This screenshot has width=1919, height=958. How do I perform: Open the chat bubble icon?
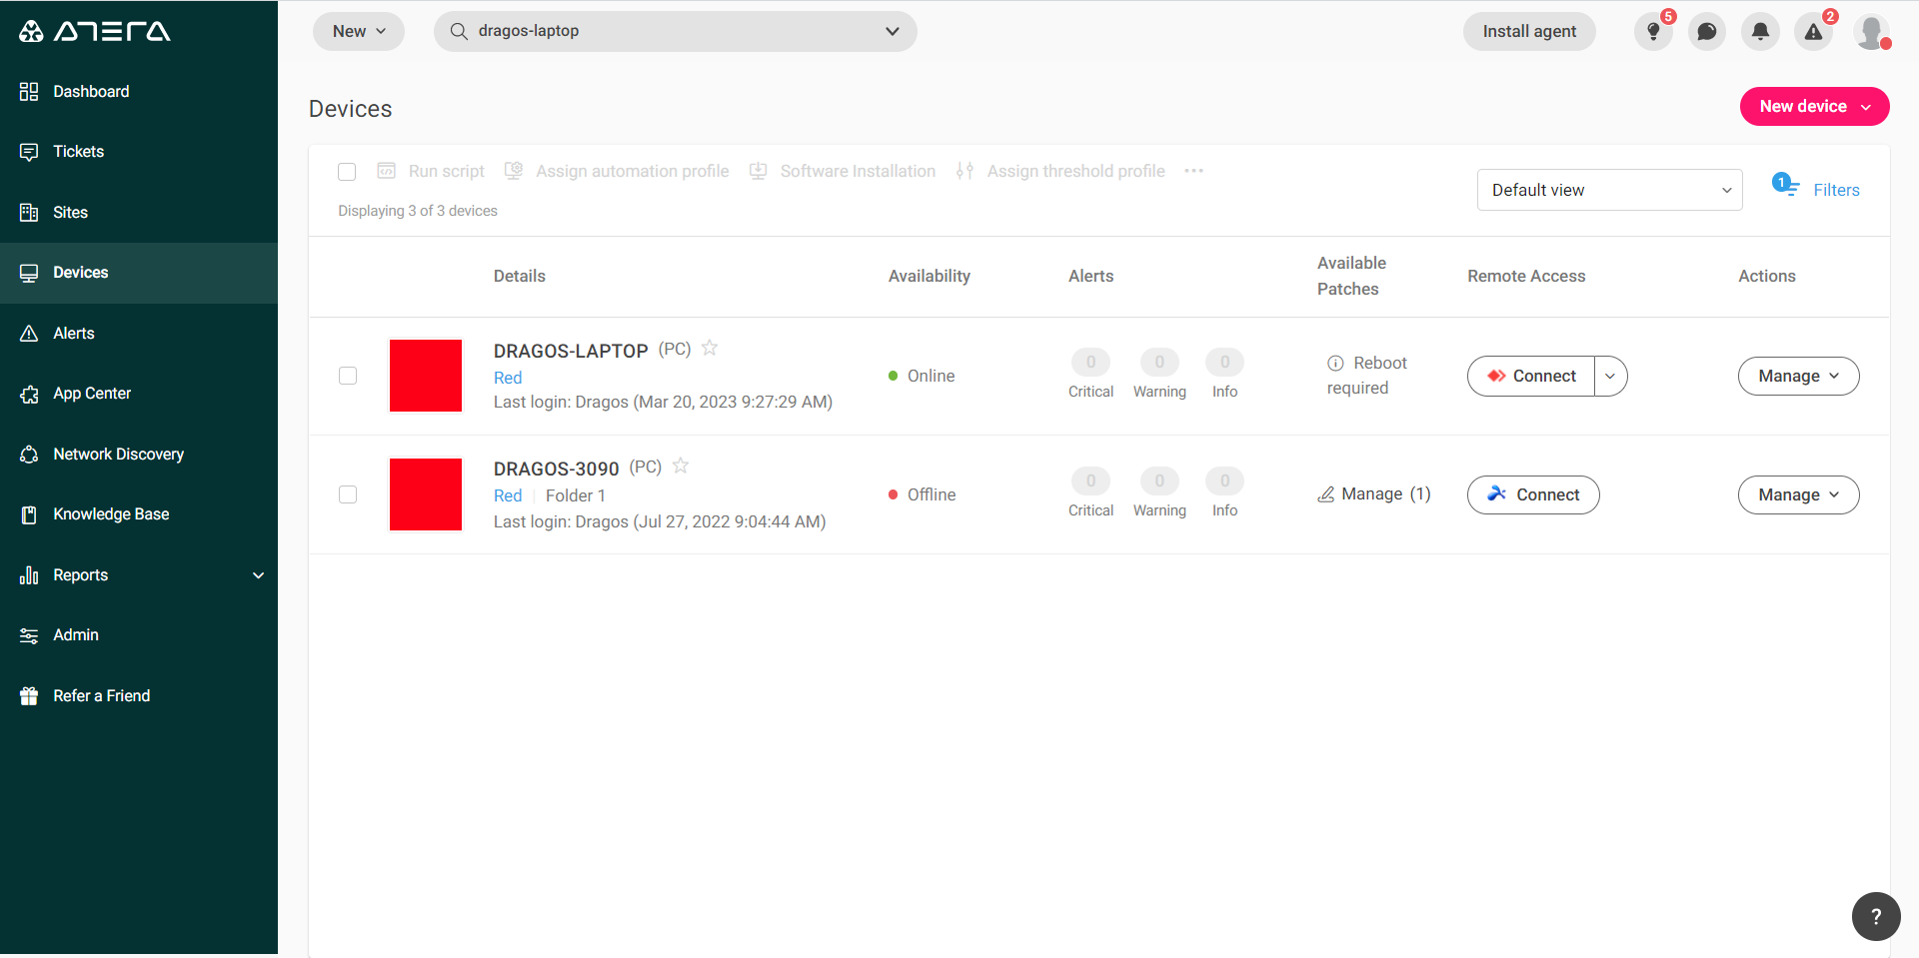1707,31
